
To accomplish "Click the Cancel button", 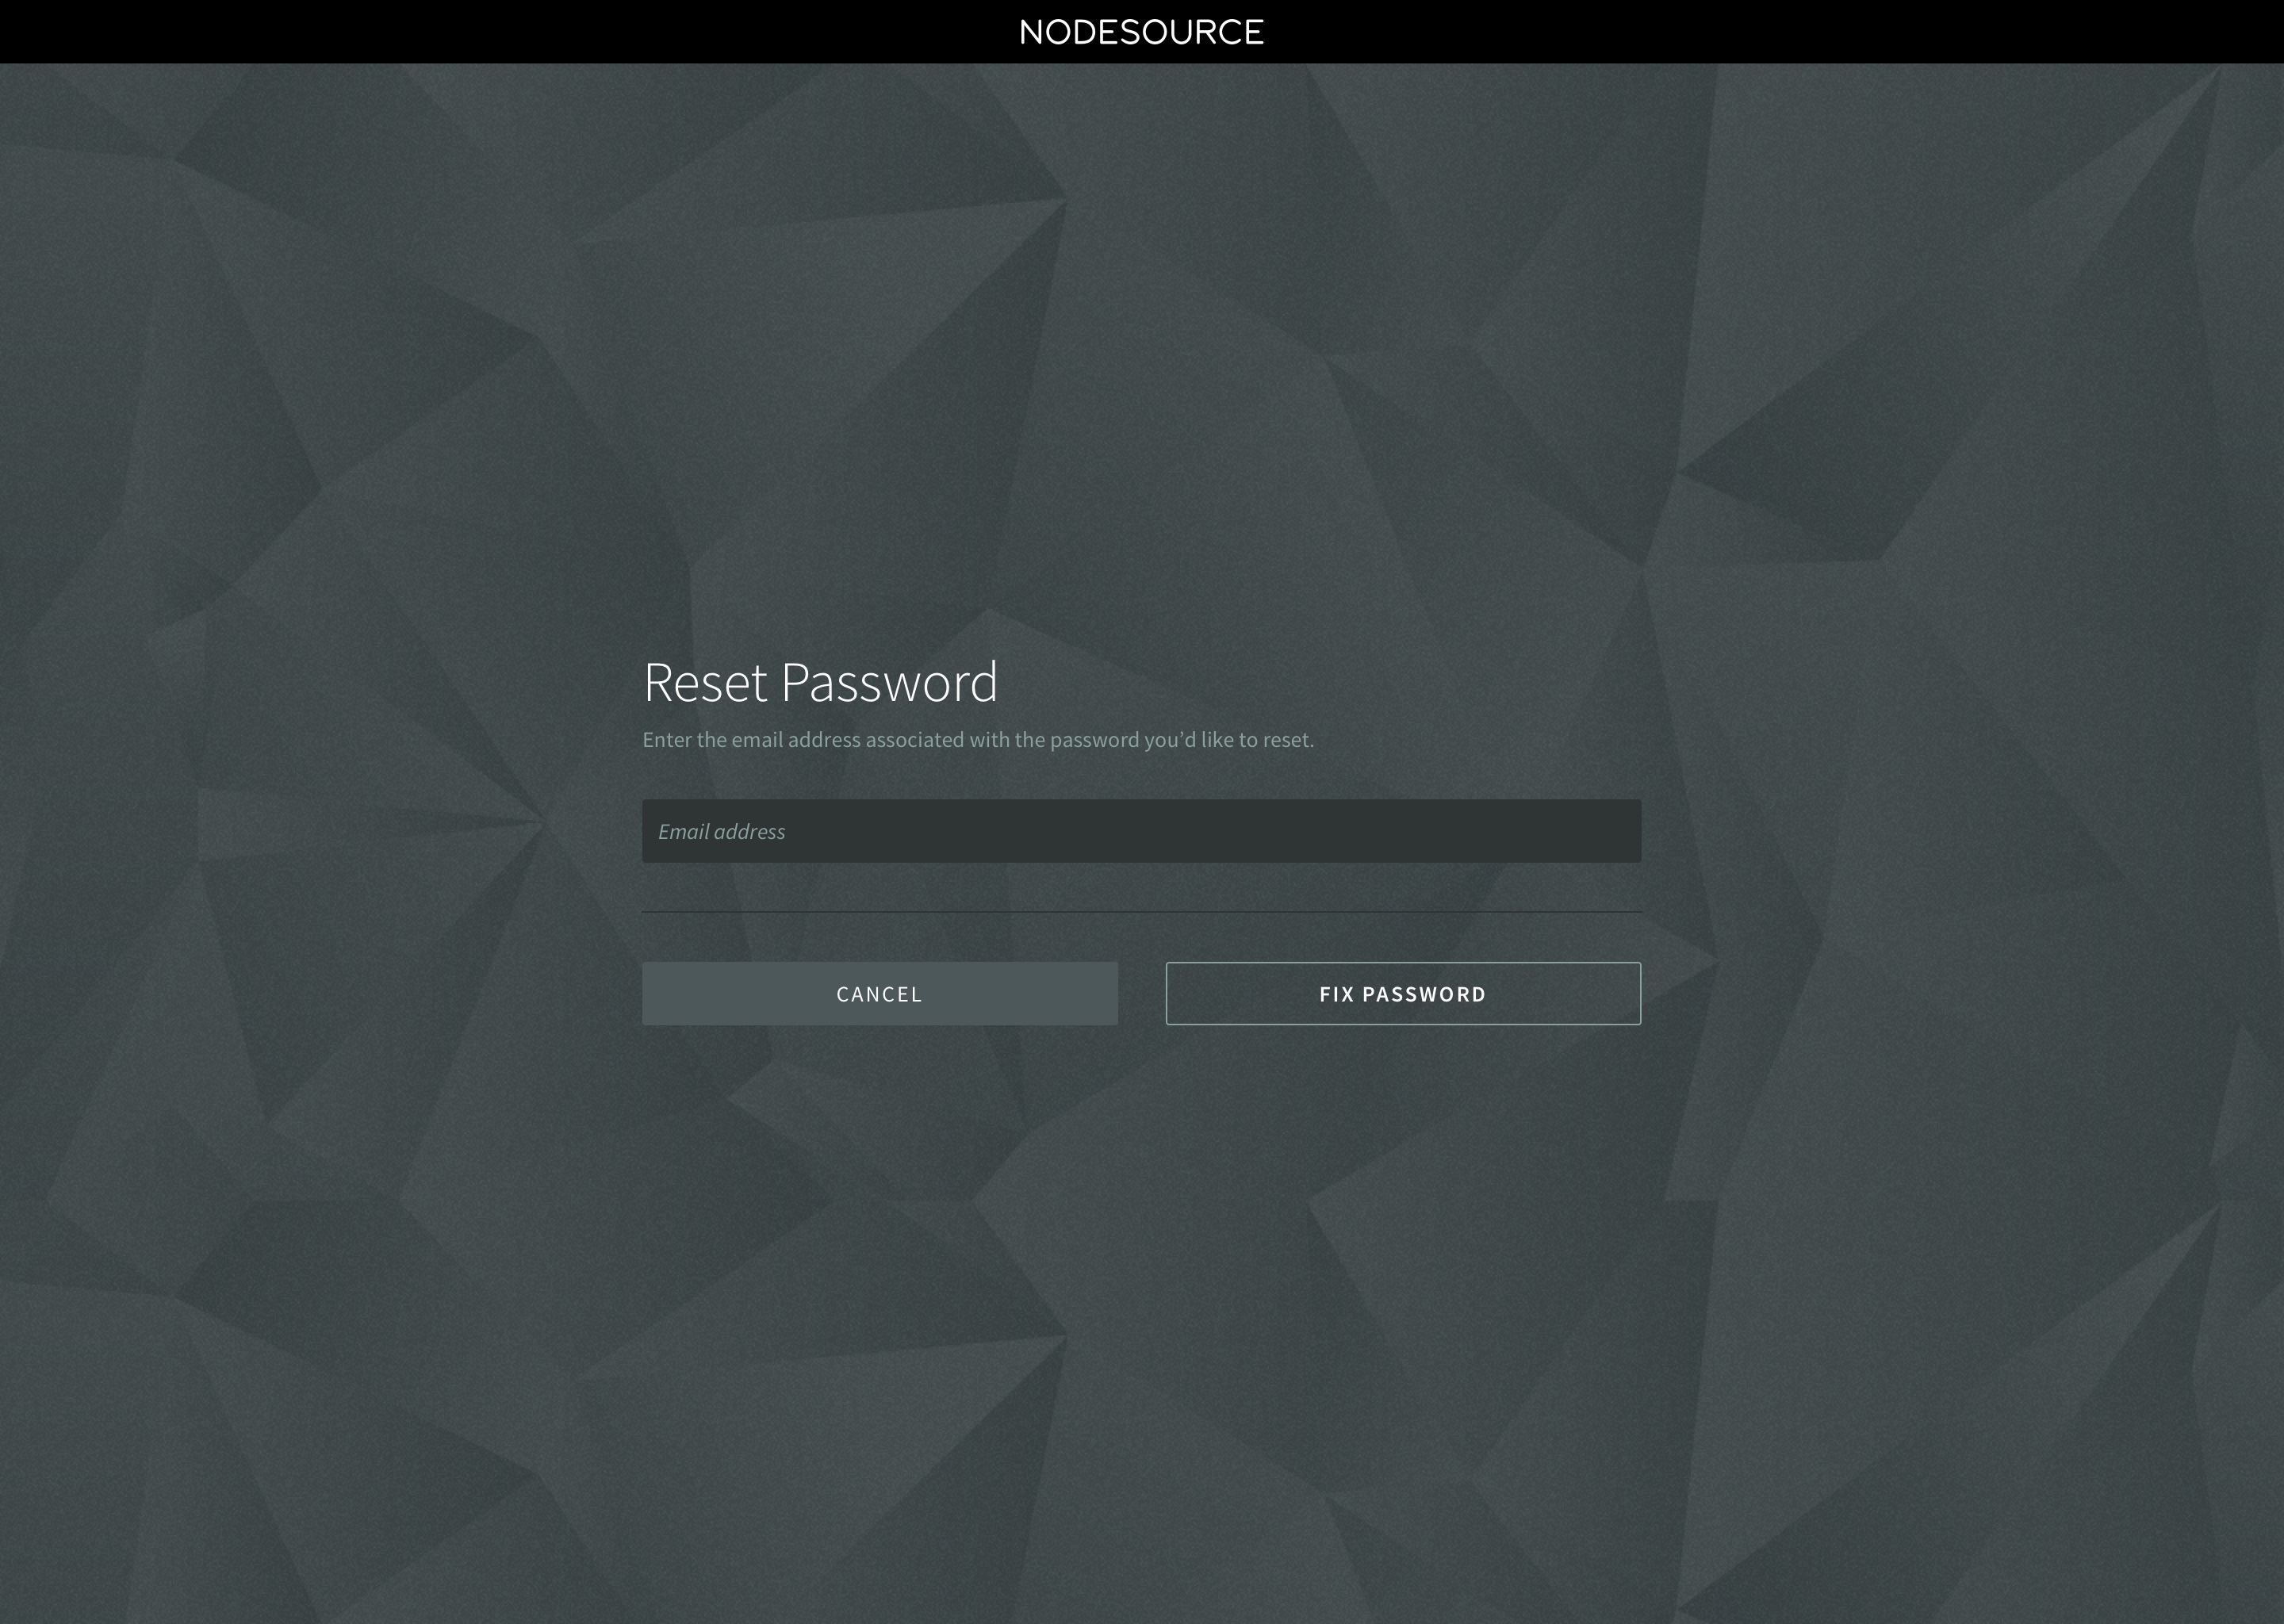I will point(879,993).
